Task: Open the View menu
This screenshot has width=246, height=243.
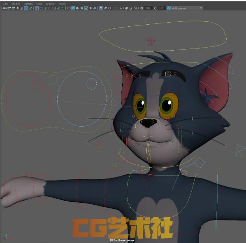Action: [5, 4]
